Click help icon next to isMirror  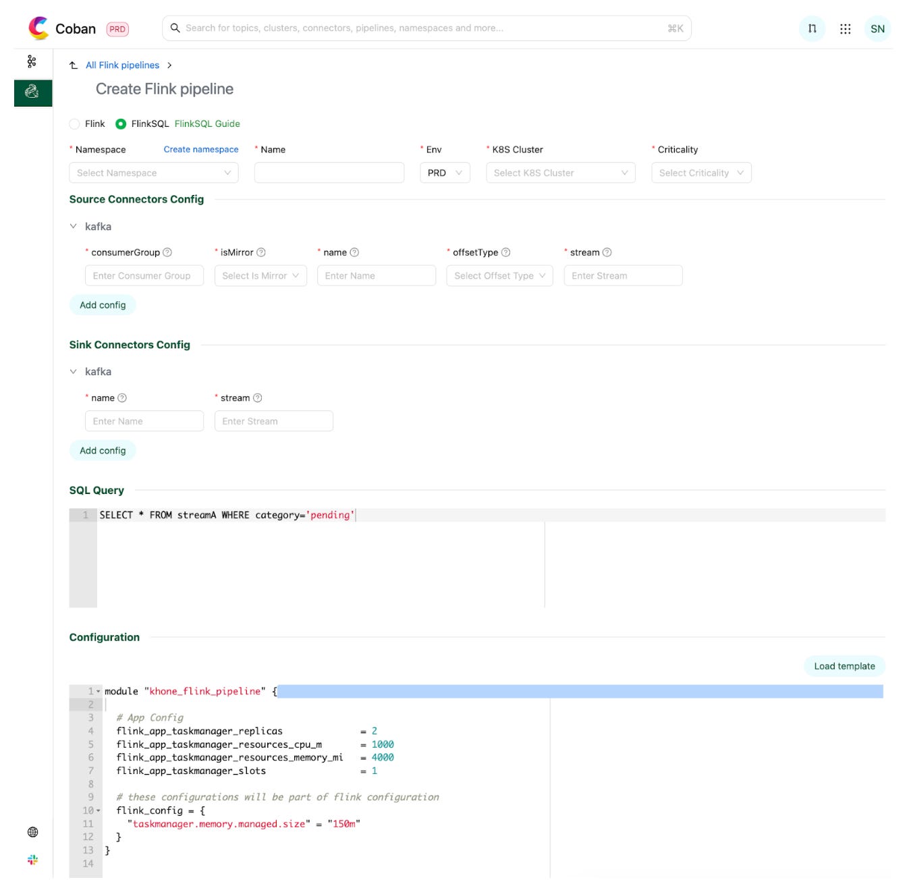(x=261, y=252)
